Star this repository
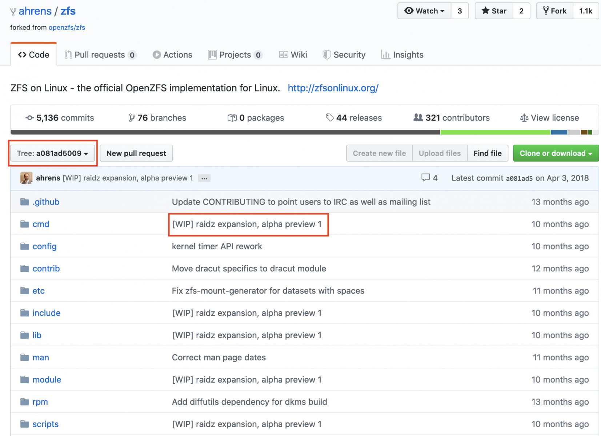601x436 pixels. click(494, 11)
